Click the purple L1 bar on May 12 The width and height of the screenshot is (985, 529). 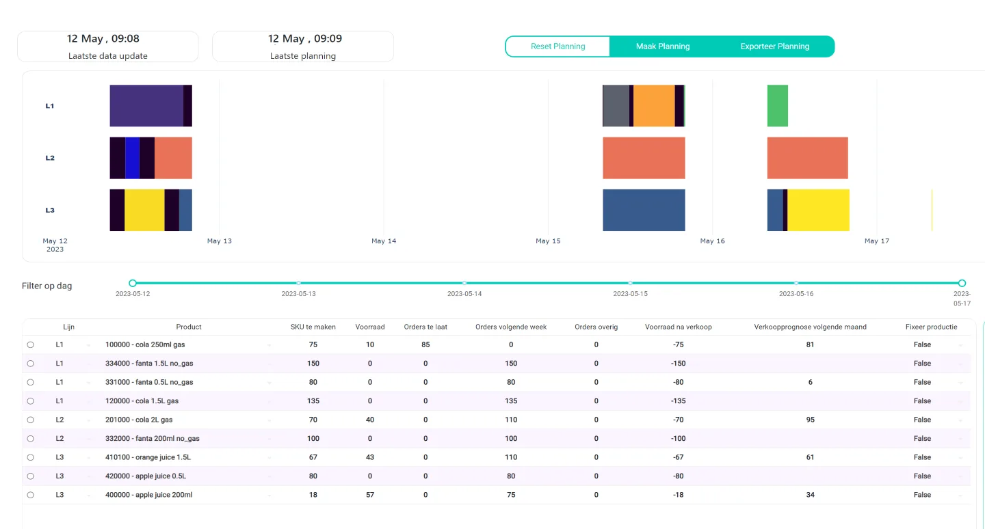coord(146,106)
